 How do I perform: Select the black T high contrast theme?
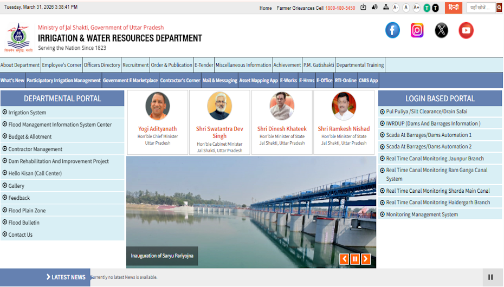(435, 8)
